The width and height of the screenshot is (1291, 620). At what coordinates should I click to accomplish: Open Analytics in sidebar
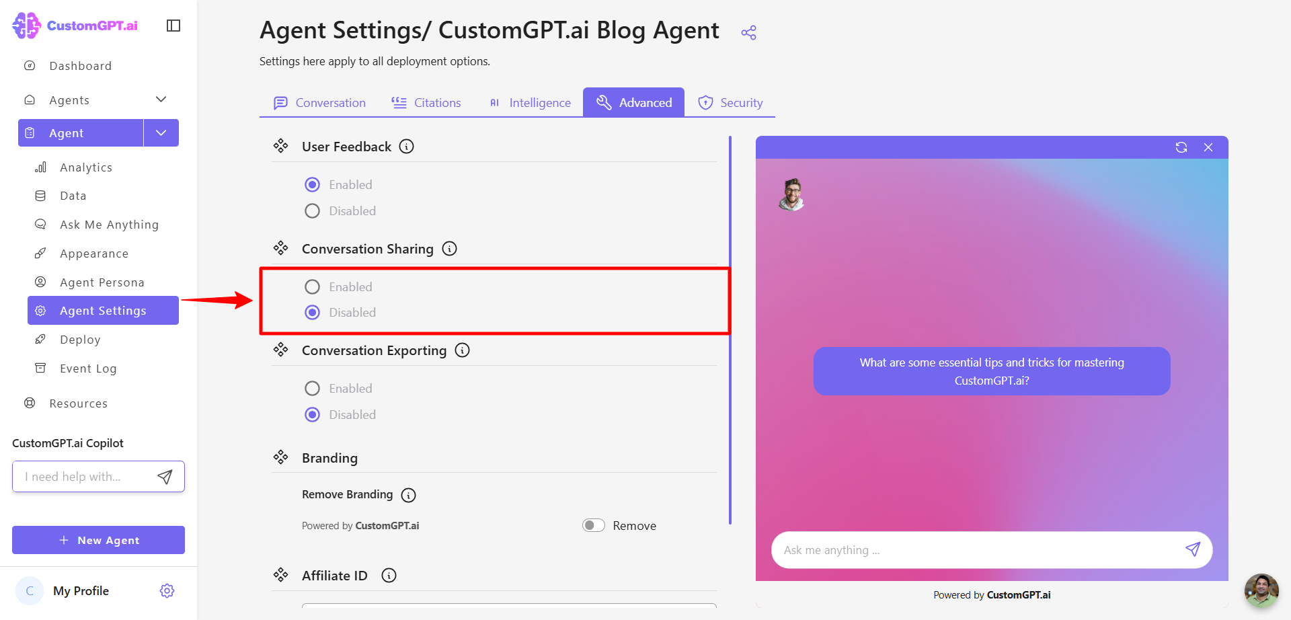86,167
